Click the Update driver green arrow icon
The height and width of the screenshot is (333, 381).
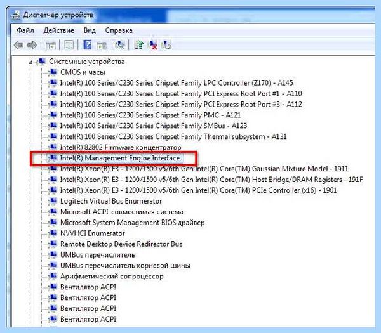click(138, 45)
